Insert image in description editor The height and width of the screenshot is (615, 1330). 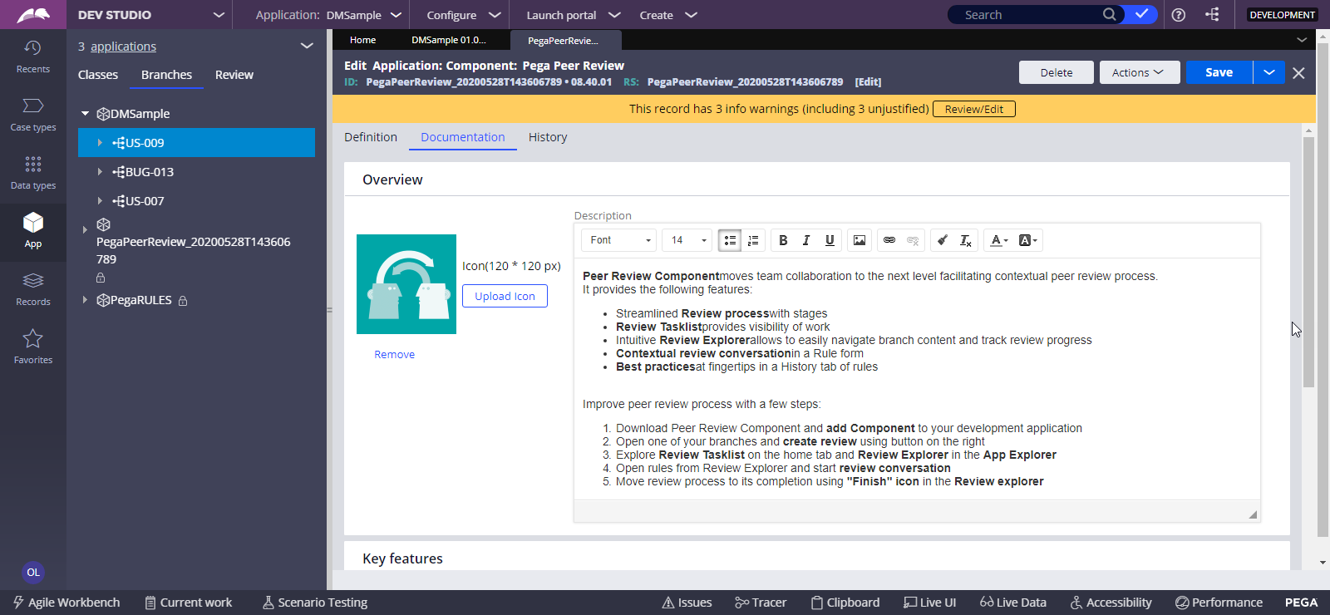coord(860,240)
